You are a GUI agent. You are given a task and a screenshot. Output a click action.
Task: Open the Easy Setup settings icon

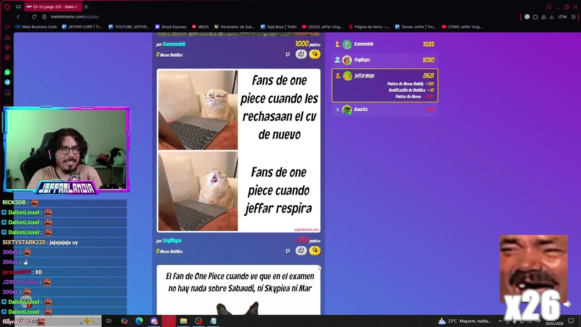[574, 17]
